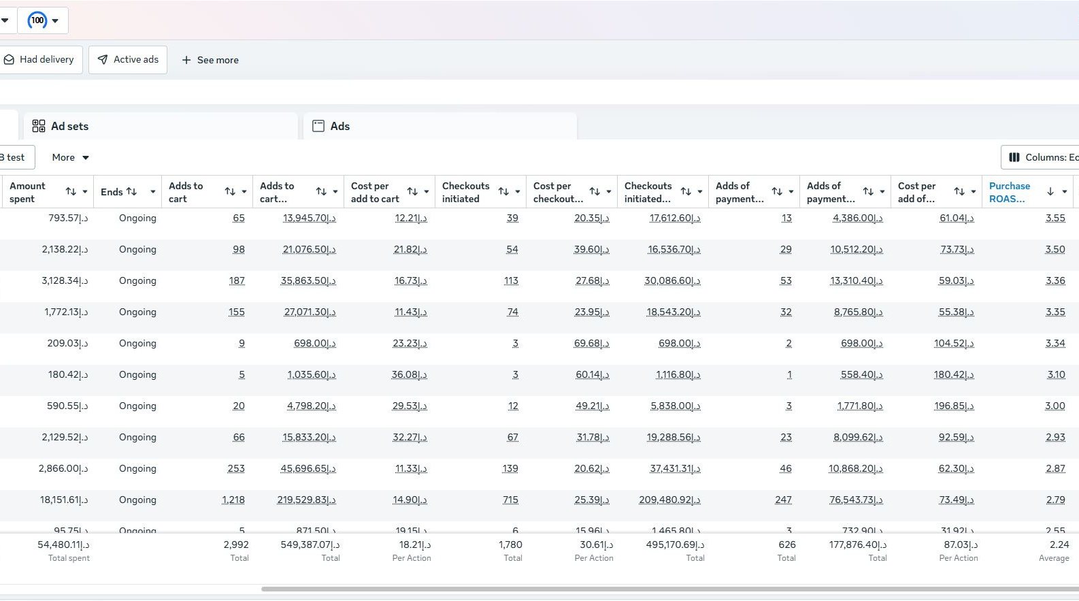The width and height of the screenshot is (1079, 601).
Task: Click adds to cart value 13,945.70
Action: click(309, 218)
